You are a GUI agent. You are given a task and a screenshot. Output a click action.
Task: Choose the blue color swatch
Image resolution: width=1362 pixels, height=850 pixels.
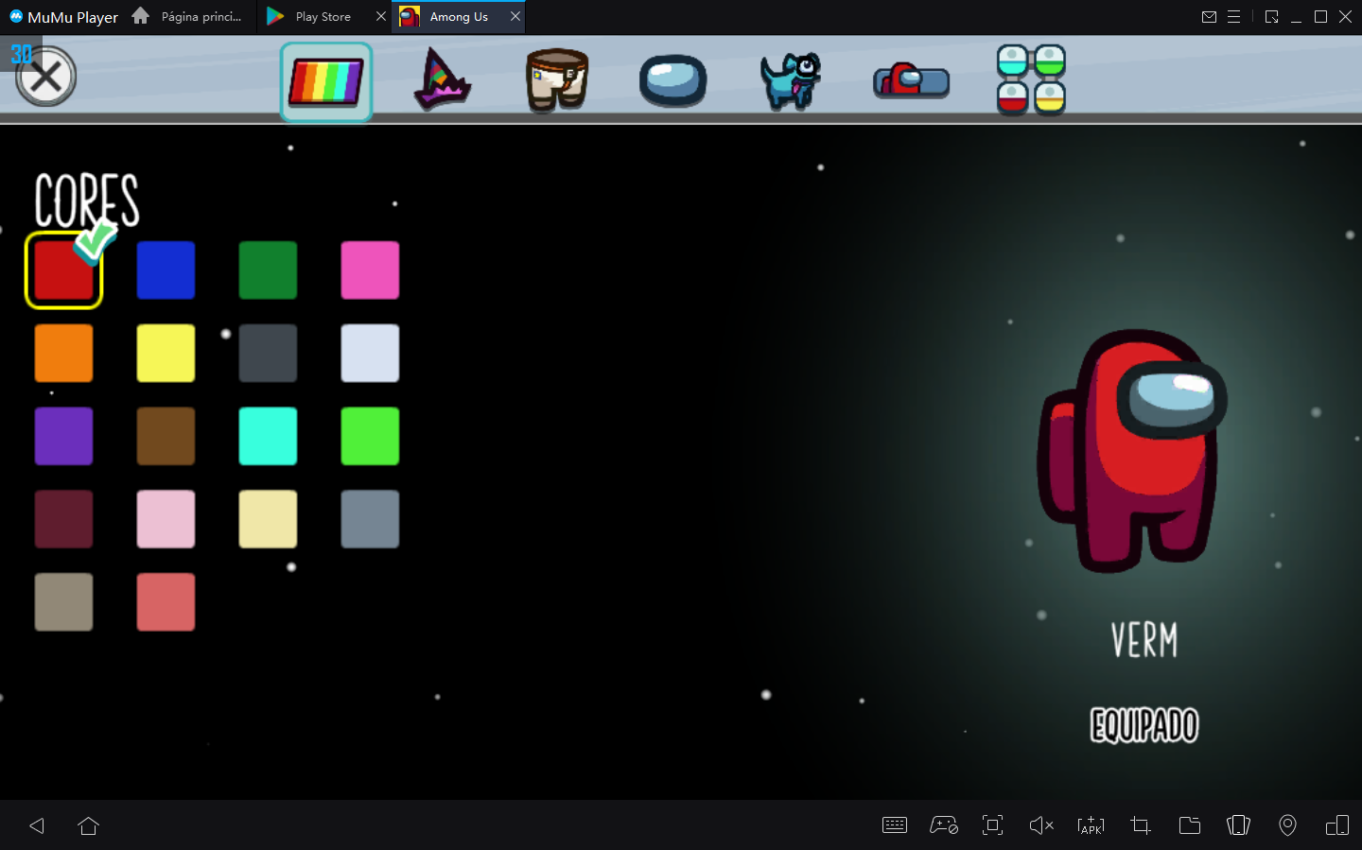(166, 270)
